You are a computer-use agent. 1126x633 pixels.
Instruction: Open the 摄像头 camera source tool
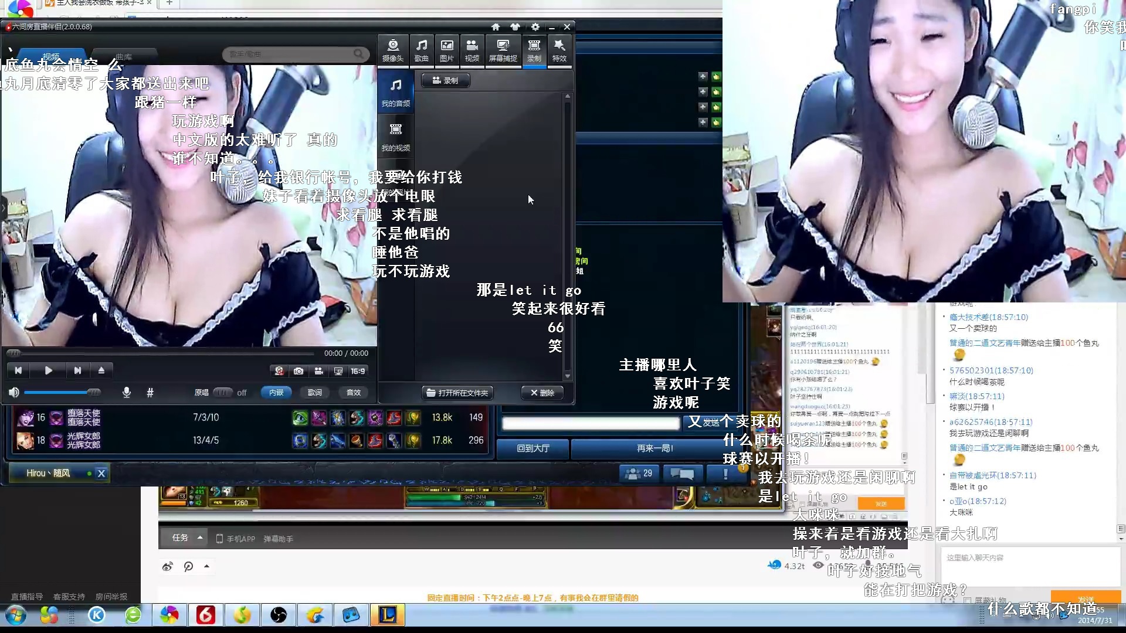click(392, 50)
